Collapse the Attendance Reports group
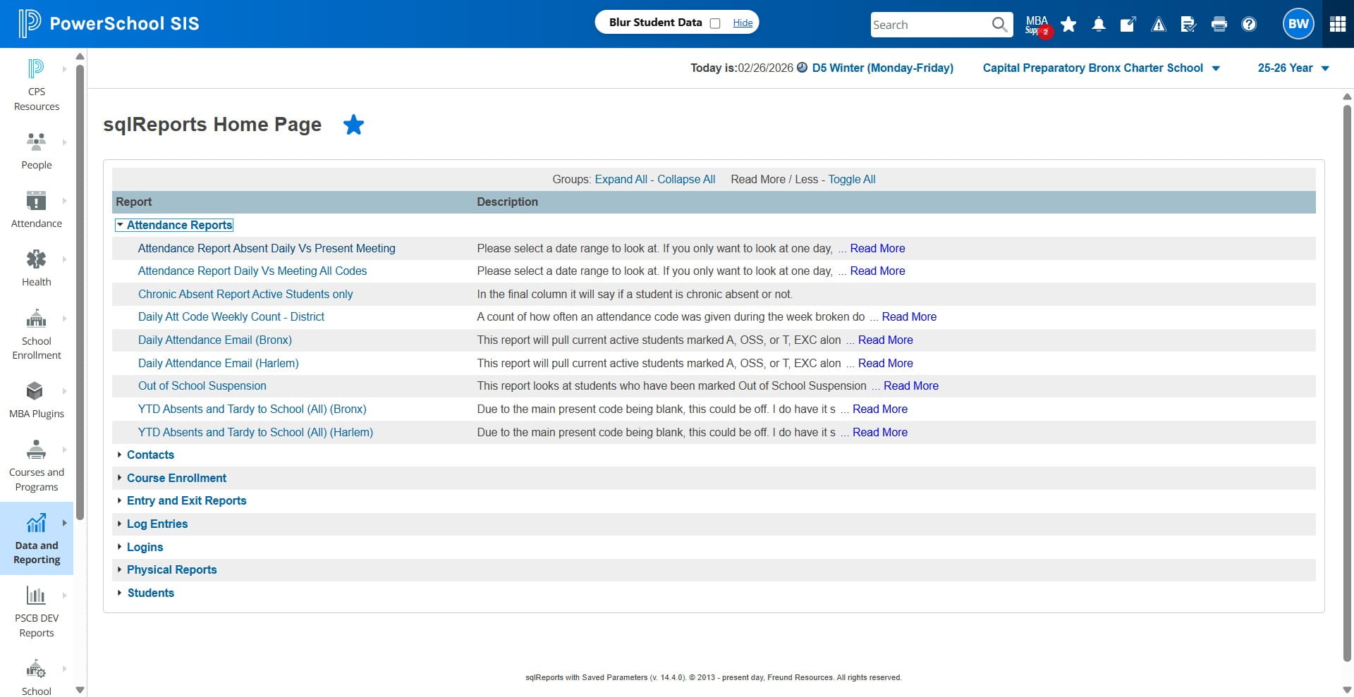This screenshot has width=1354, height=697. point(174,225)
